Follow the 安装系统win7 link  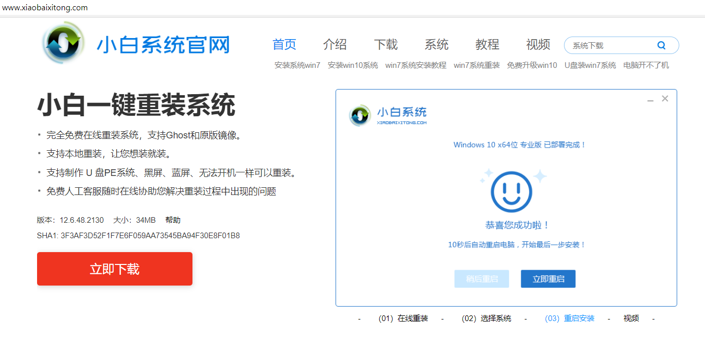click(297, 65)
